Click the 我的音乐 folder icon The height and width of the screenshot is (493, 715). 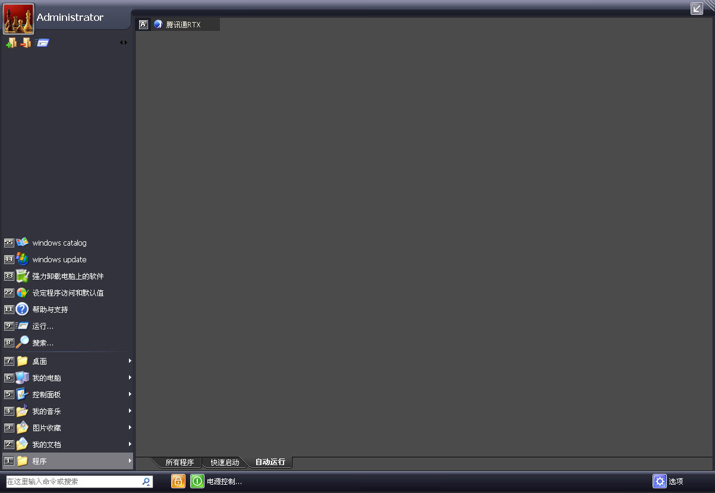[x=22, y=411]
